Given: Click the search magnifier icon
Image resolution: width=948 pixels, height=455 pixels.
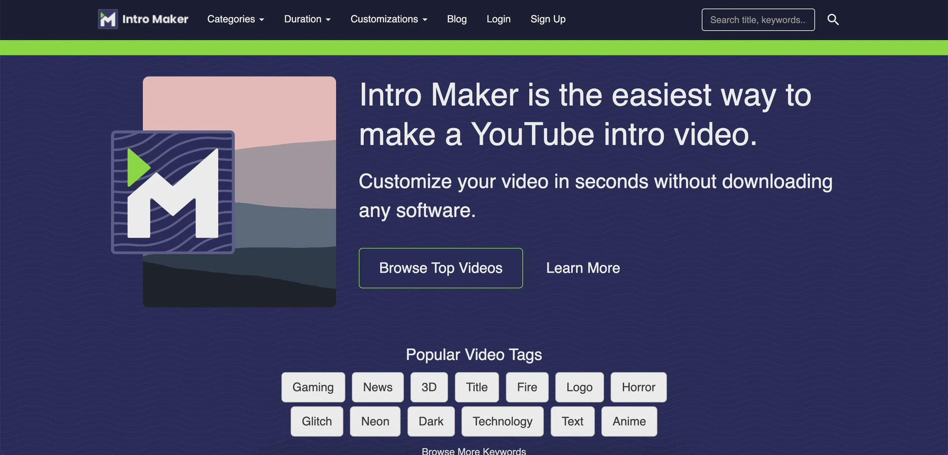Looking at the screenshot, I should pos(833,20).
